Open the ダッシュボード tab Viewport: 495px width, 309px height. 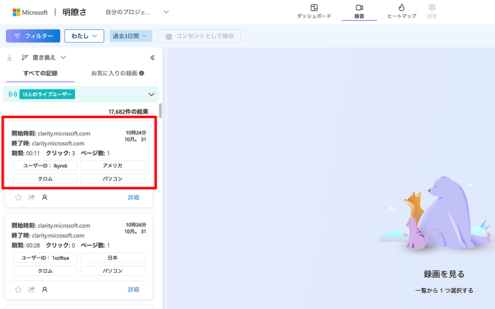[314, 11]
